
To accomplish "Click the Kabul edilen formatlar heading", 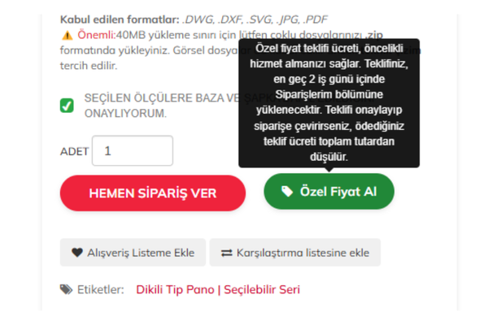I will pos(120,19).
